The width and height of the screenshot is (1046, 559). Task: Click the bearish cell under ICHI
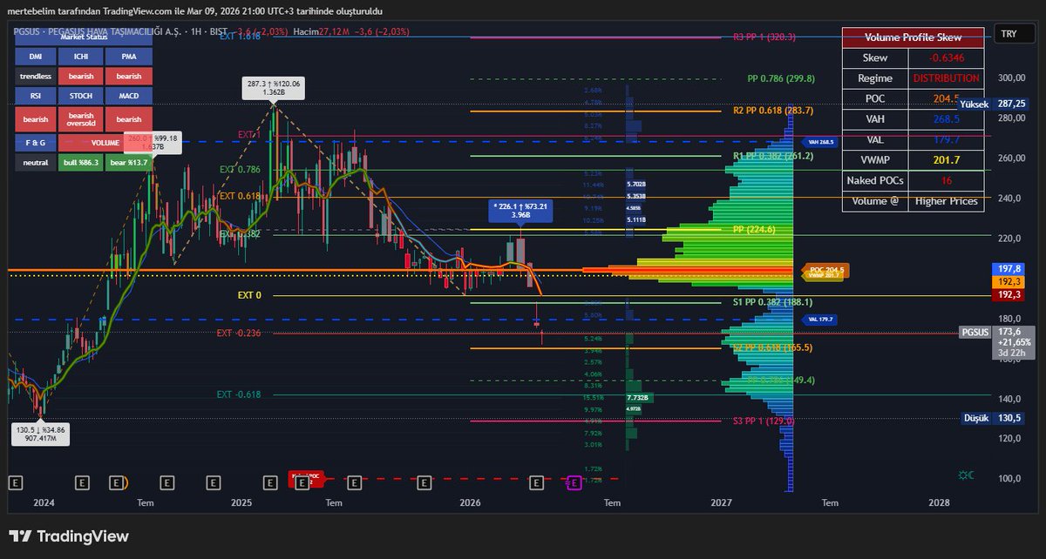pos(81,76)
